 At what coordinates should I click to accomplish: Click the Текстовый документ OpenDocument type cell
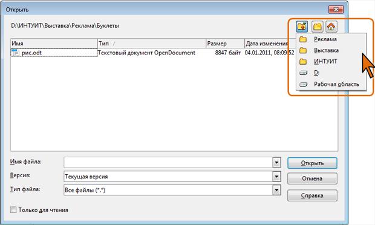(146, 53)
